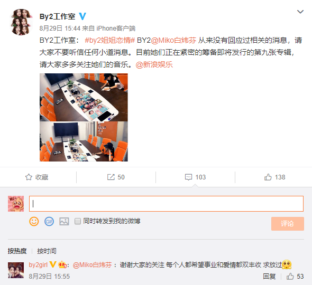The image size is (312, 285).
Task: Repost using the share icon showing 50
Action: tap(111, 177)
